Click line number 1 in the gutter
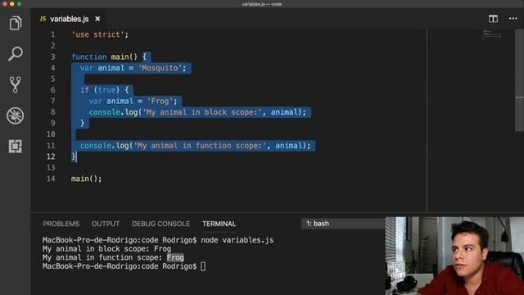The width and height of the screenshot is (524, 295). (52, 34)
